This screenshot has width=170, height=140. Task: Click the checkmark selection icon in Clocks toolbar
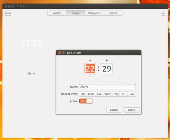[163, 13]
